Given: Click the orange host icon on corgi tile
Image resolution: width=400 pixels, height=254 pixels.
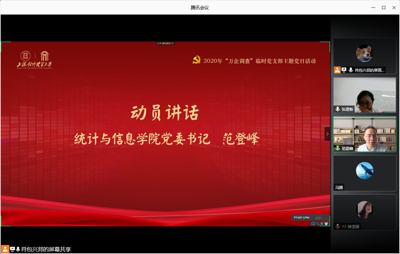Looking at the screenshot, I should click(x=337, y=70).
